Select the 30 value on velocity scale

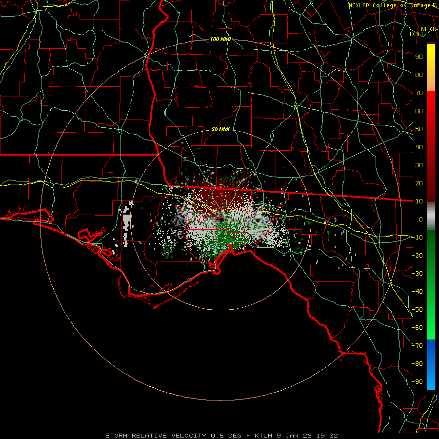pos(419,165)
